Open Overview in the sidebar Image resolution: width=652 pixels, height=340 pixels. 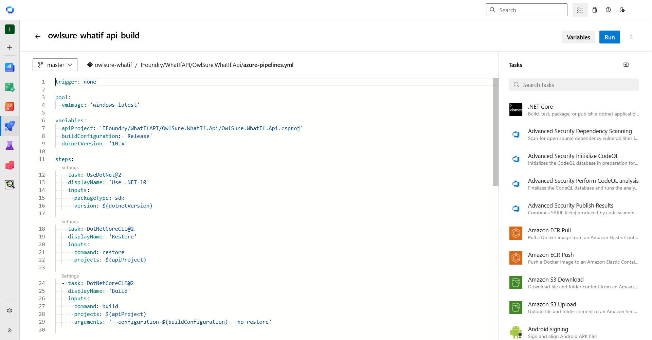click(10, 67)
